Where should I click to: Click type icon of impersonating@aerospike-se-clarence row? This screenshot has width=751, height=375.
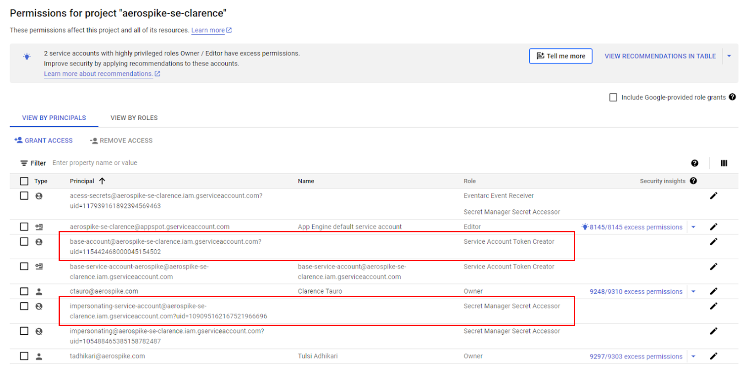pos(39,331)
